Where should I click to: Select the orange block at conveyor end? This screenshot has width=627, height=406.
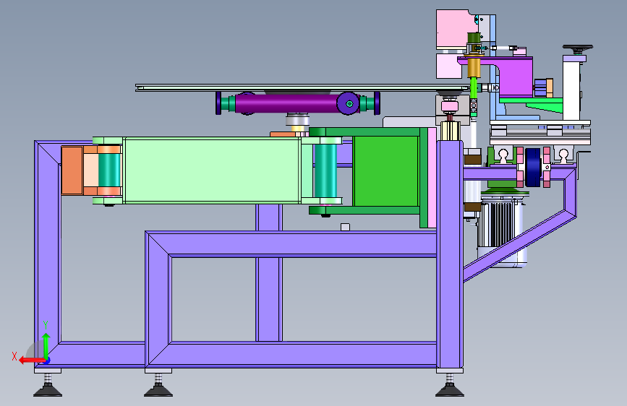(72, 170)
